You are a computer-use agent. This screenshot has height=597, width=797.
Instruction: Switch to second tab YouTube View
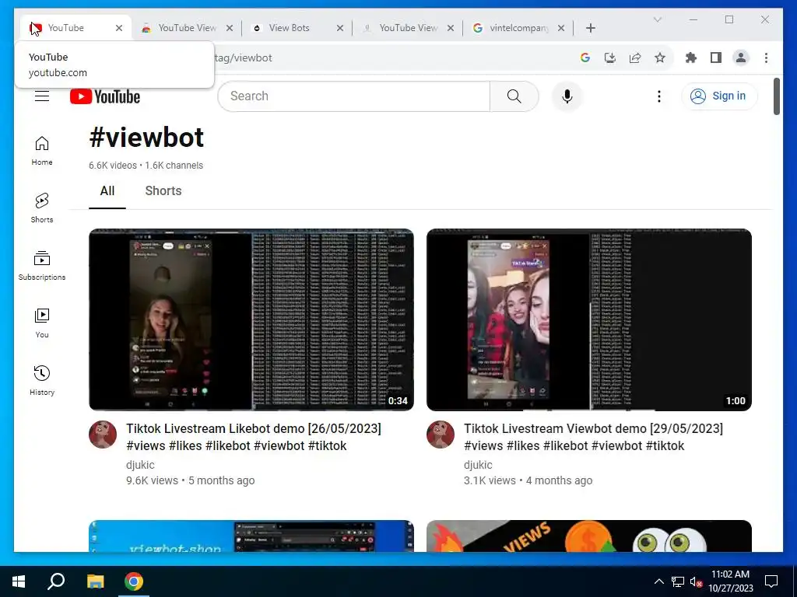(187, 28)
